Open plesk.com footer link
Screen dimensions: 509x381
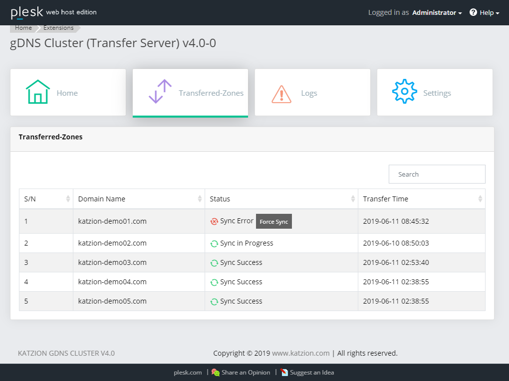point(187,372)
